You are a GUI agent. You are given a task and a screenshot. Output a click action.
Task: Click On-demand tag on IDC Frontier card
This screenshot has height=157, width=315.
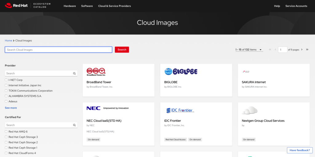pos(195,140)
